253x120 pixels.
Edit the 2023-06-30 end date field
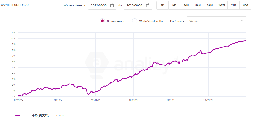134,5
